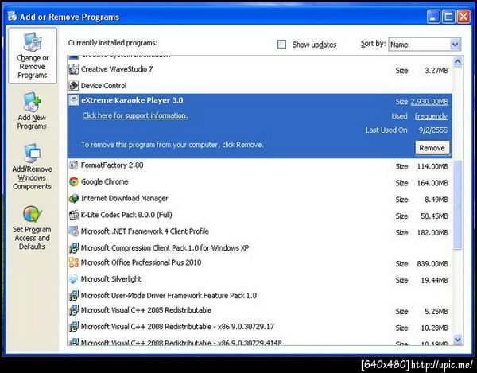The image size is (477, 373).
Task: Select Device Control in the list
Action: click(260, 86)
